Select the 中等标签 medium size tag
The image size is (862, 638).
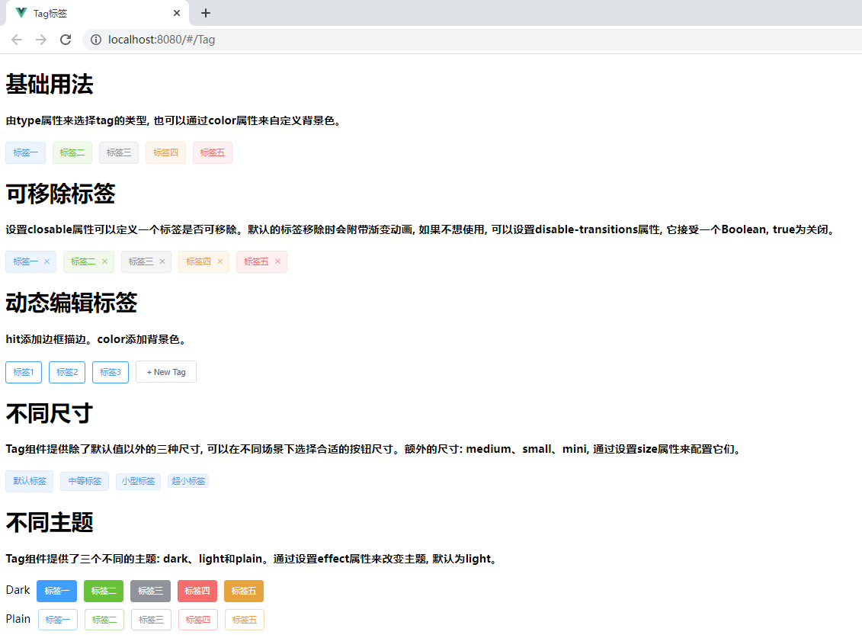pyautogui.click(x=84, y=481)
